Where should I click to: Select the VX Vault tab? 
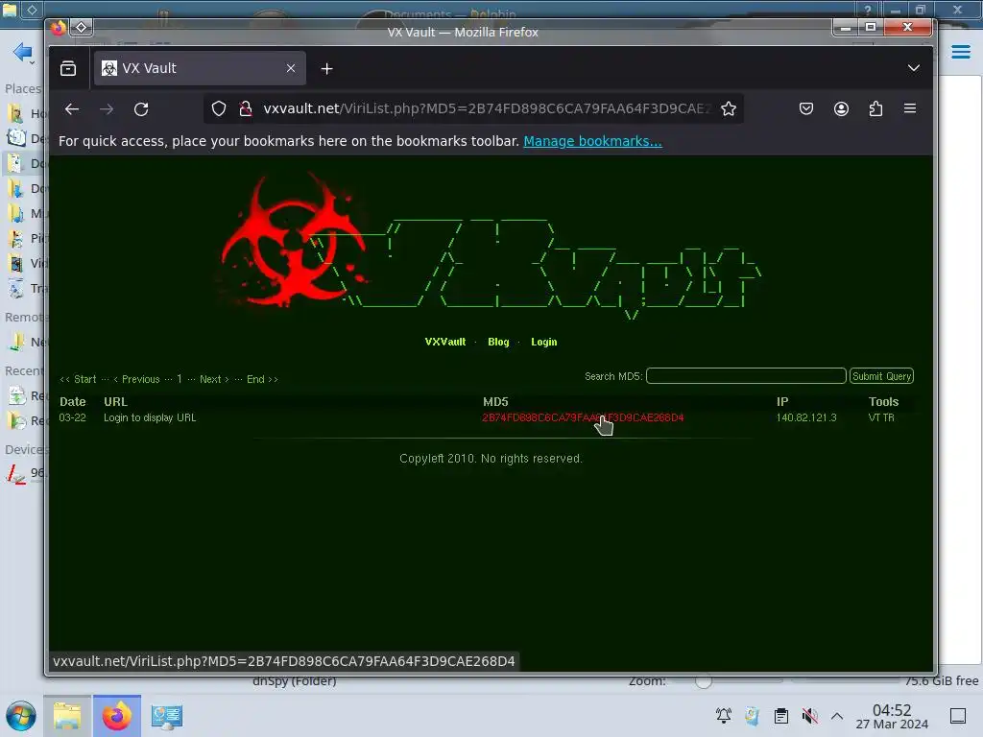click(x=200, y=68)
